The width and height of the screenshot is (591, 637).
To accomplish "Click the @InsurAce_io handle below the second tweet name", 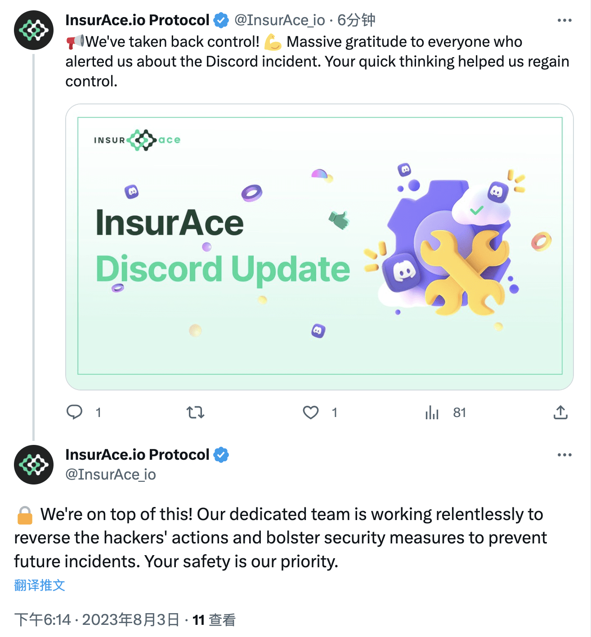I will click(x=111, y=475).
